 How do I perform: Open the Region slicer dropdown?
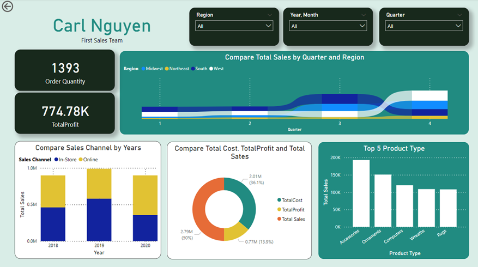pos(234,26)
